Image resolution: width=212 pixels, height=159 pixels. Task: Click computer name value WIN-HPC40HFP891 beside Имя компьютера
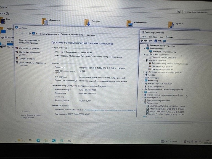pos(87,90)
